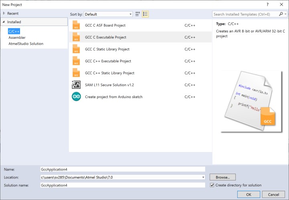Open the Sort by Default dropdown
289x200 pixels.
(x=108, y=14)
